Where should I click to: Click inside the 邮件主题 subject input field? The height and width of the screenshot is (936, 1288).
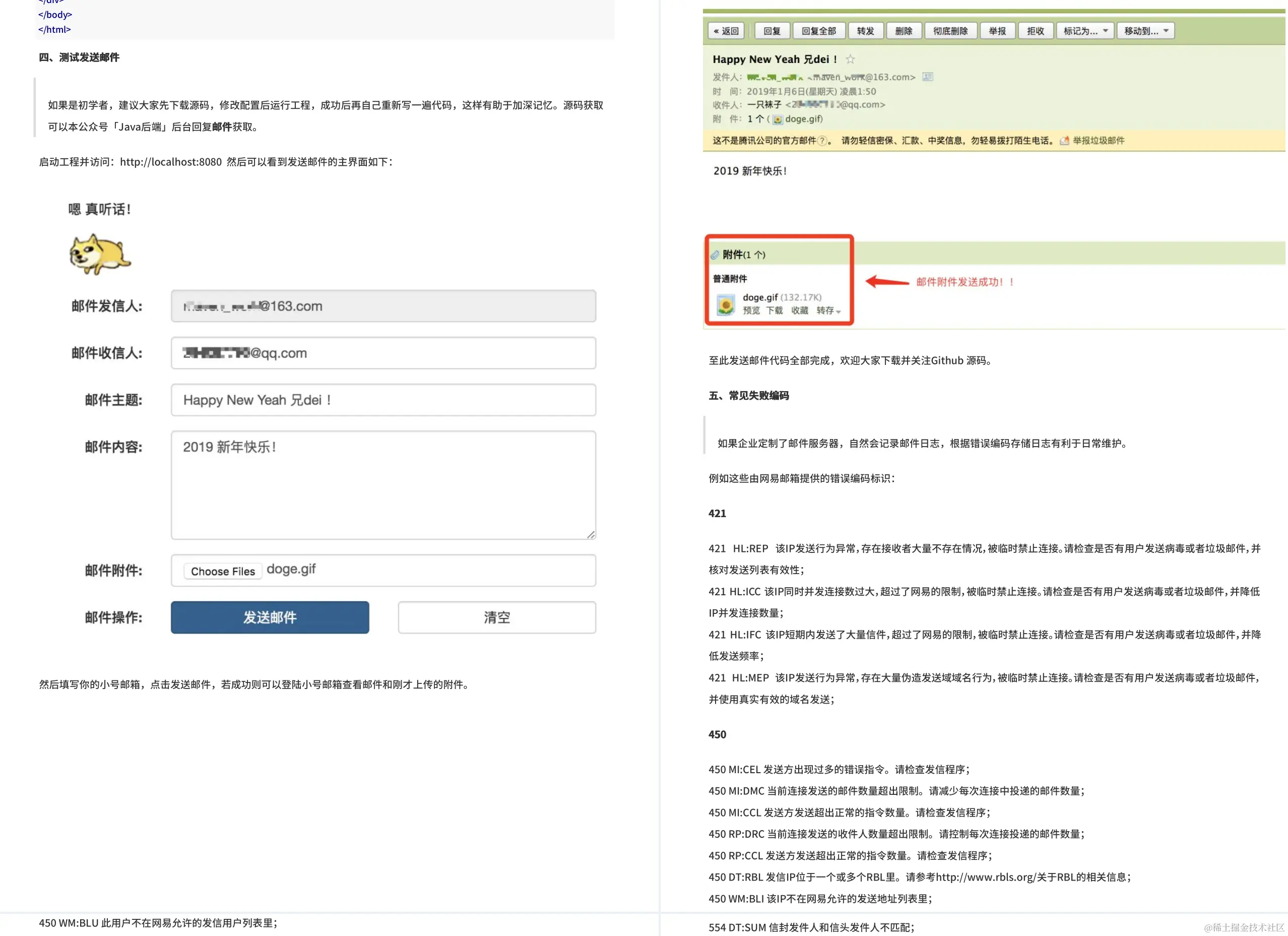383,400
